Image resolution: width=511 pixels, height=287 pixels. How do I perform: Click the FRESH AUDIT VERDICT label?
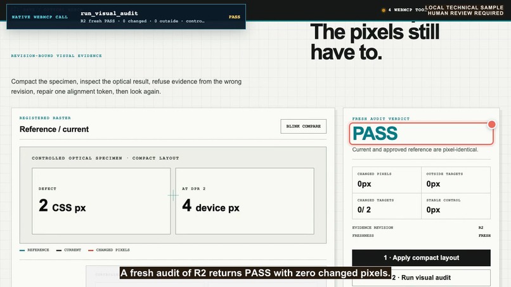tap(380, 118)
